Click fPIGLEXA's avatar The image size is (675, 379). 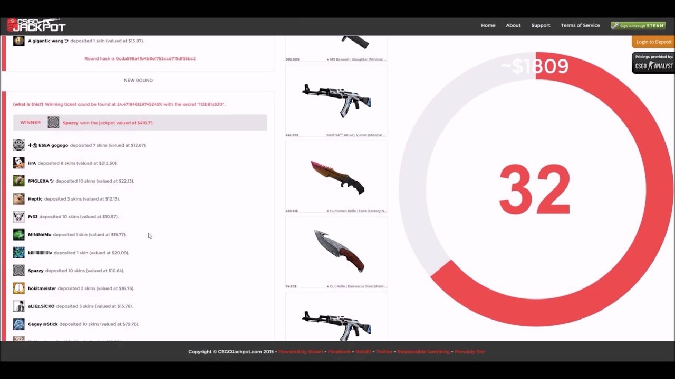(19, 181)
